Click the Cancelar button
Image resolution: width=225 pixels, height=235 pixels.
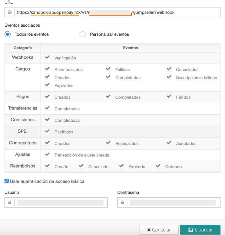click(159, 230)
